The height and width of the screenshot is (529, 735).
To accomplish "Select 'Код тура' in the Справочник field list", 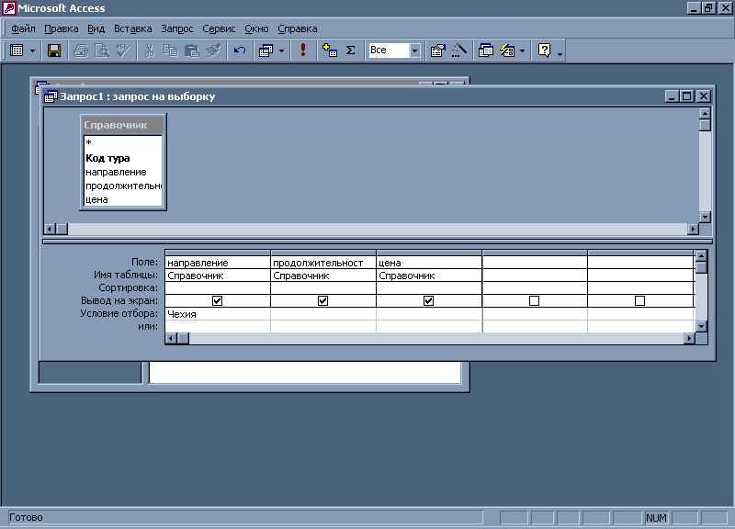I will pos(123,158).
